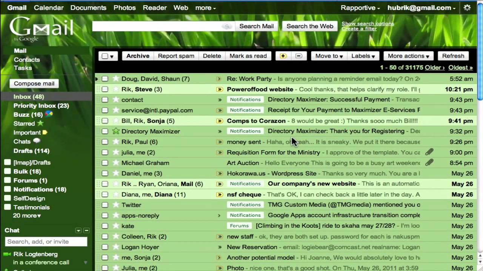This screenshot has height=271, width=483.
Task: Click paperclip attachment icon on Art Auction email
Action: [x=429, y=163]
